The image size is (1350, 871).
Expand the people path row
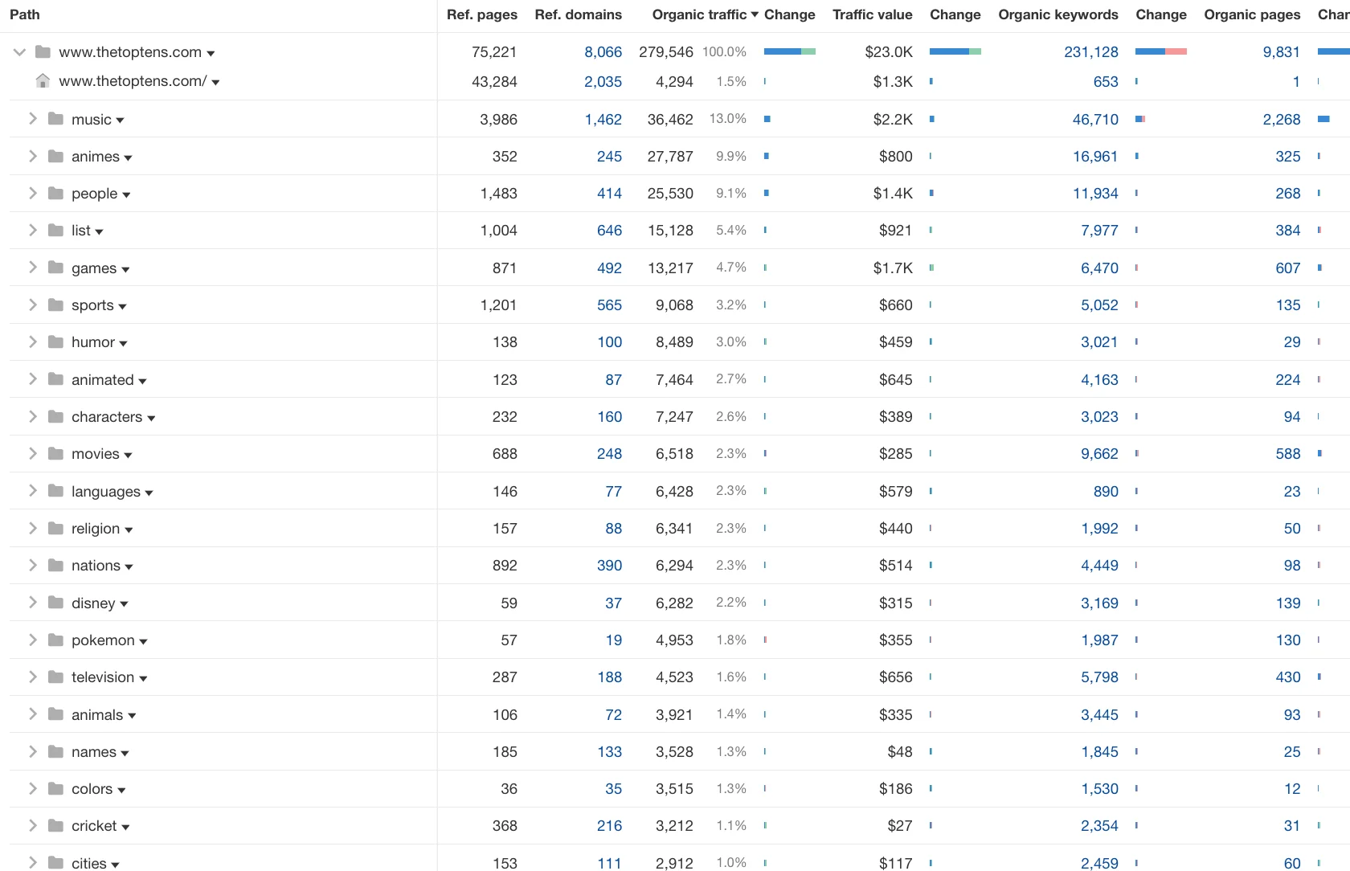(32, 194)
